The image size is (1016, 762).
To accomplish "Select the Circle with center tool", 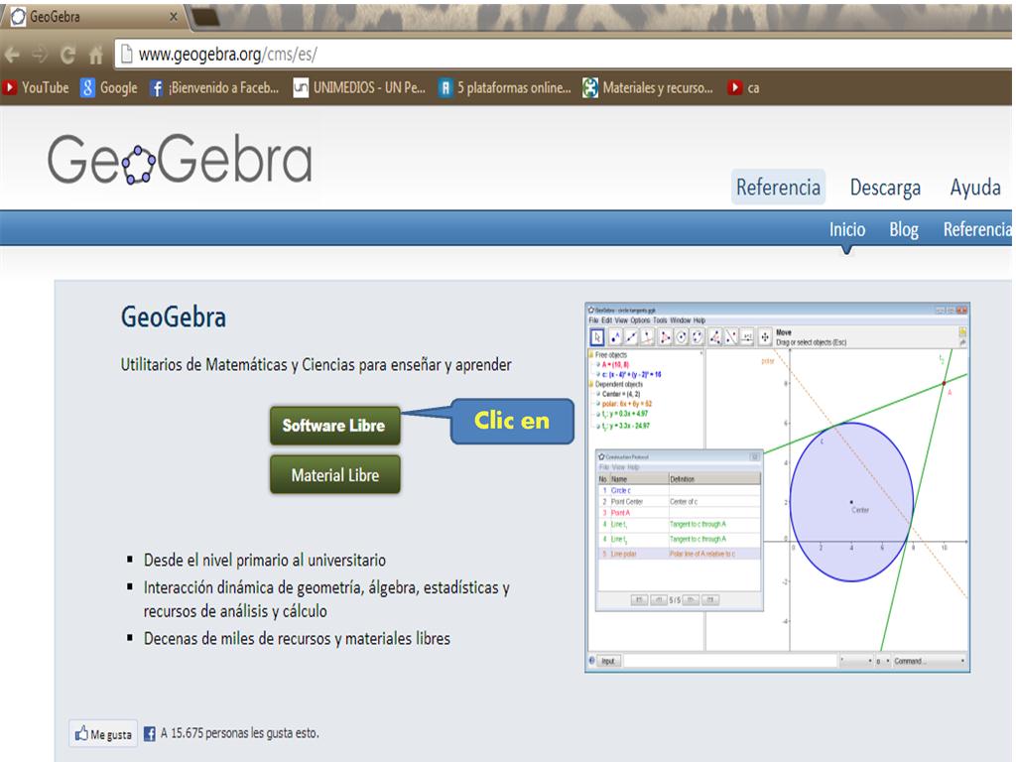I will click(683, 336).
